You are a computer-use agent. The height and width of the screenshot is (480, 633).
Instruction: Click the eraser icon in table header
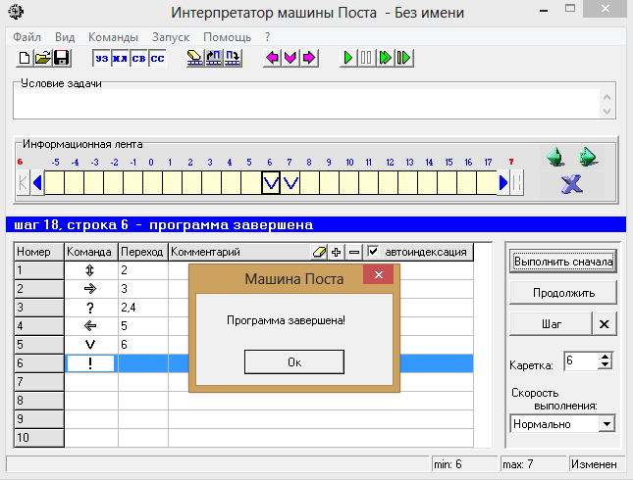coord(319,253)
